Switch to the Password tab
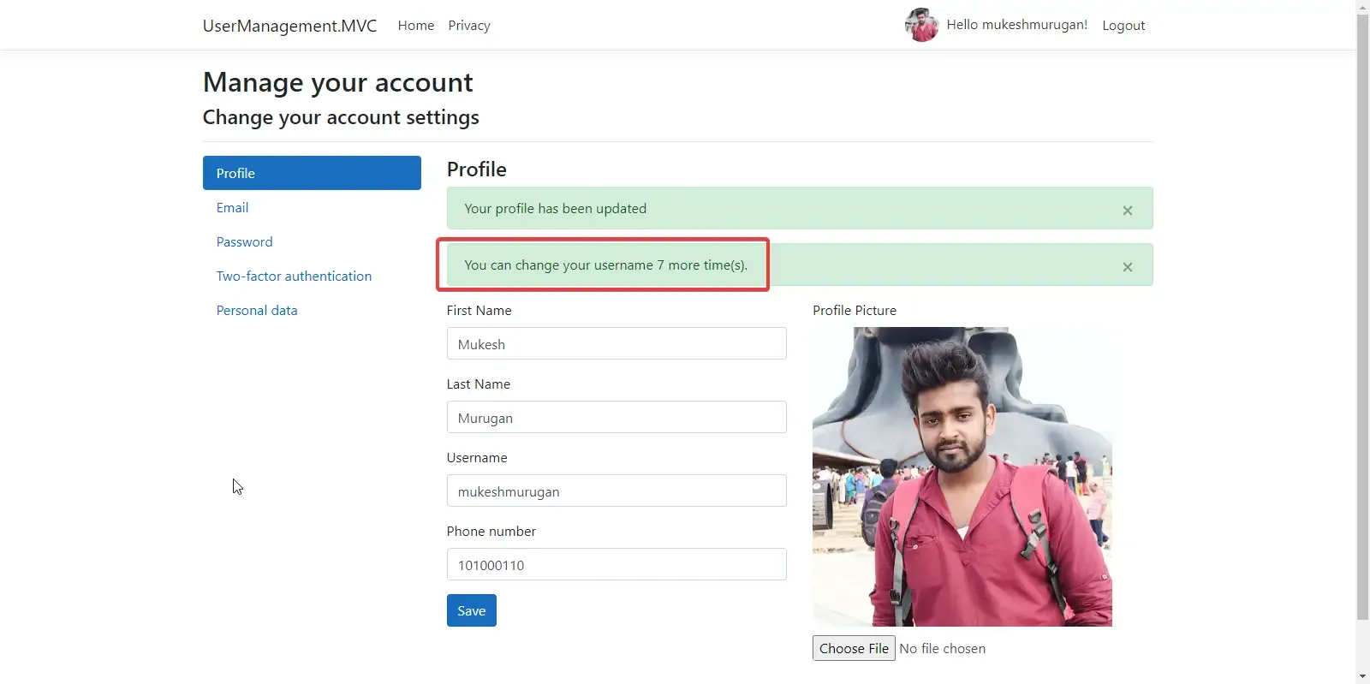1370x684 pixels. (x=244, y=241)
